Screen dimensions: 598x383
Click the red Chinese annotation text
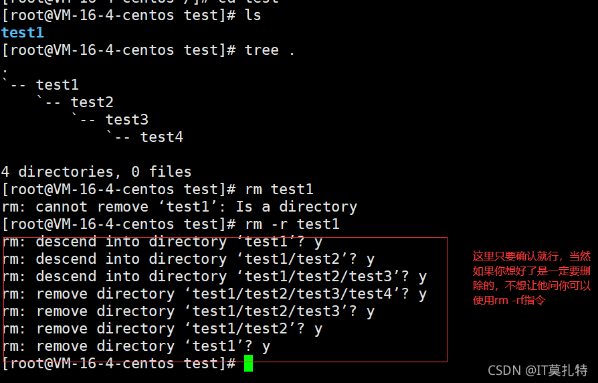tap(531, 278)
